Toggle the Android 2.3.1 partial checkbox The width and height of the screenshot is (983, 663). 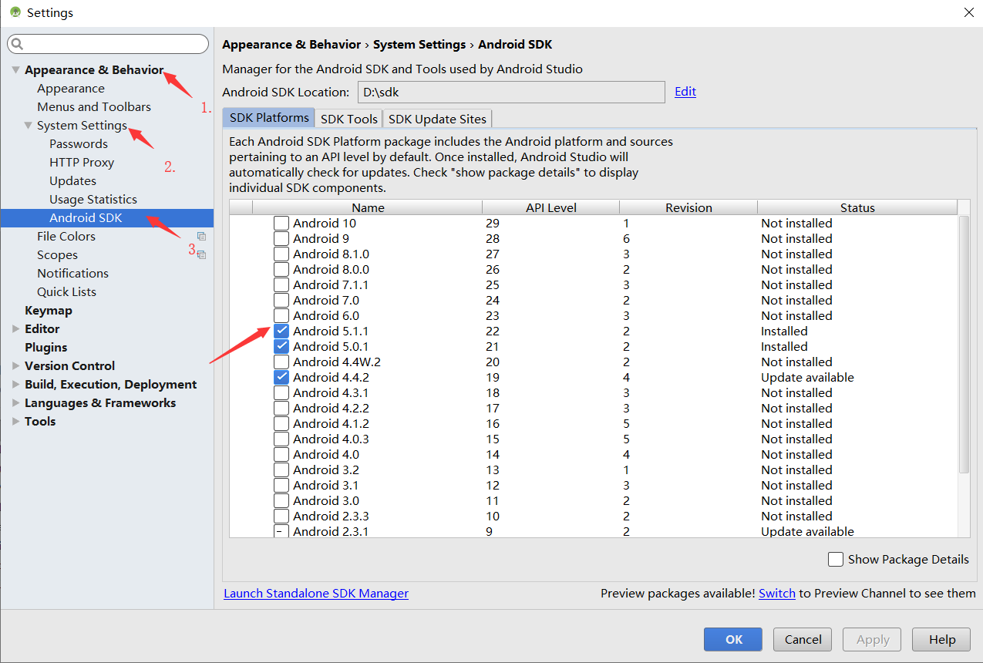281,531
